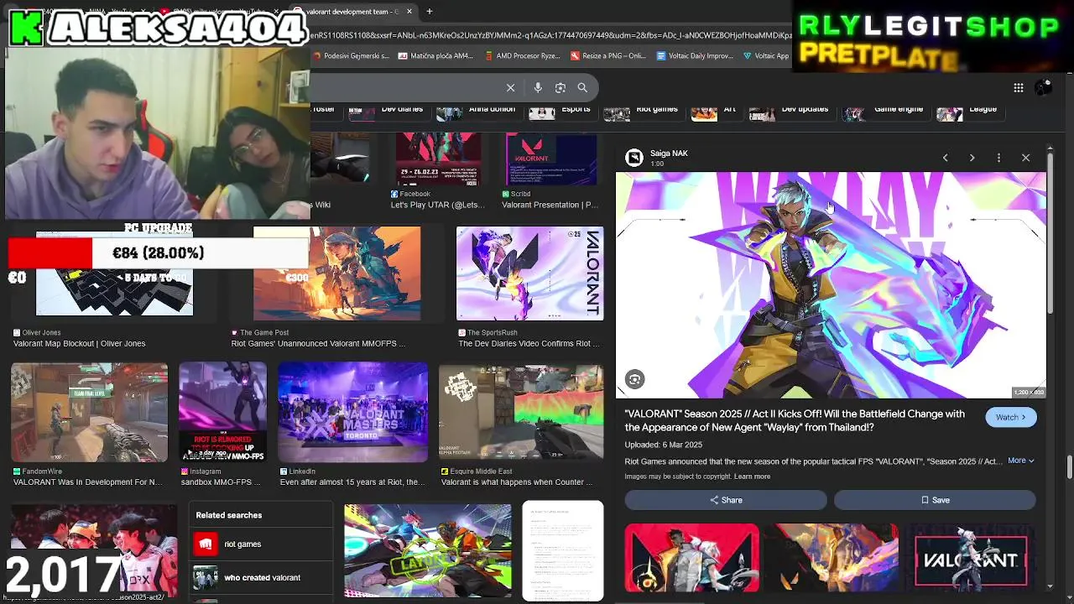Viewport: 1074px width, 604px height.
Task: Open Saiga NAK source icon
Action: click(x=634, y=157)
